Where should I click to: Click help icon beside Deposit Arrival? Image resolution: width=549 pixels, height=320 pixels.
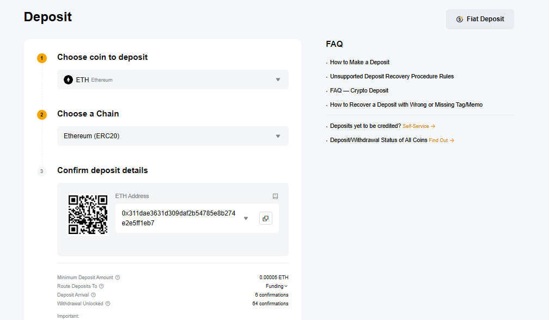[94, 295]
